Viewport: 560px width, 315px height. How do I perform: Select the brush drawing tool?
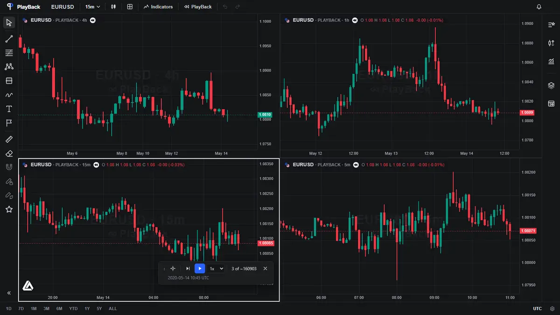coord(9,95)
